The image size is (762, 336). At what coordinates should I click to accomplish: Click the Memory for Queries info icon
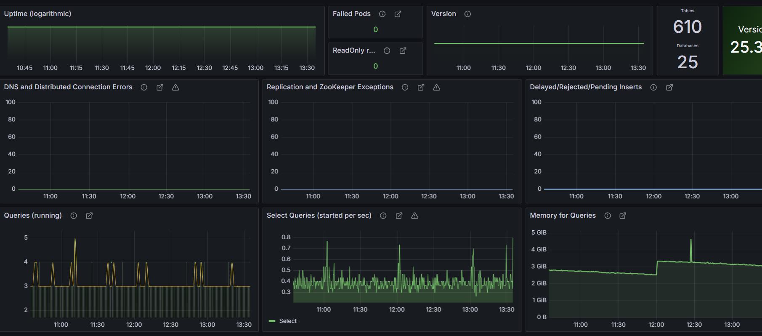[608, 216]
